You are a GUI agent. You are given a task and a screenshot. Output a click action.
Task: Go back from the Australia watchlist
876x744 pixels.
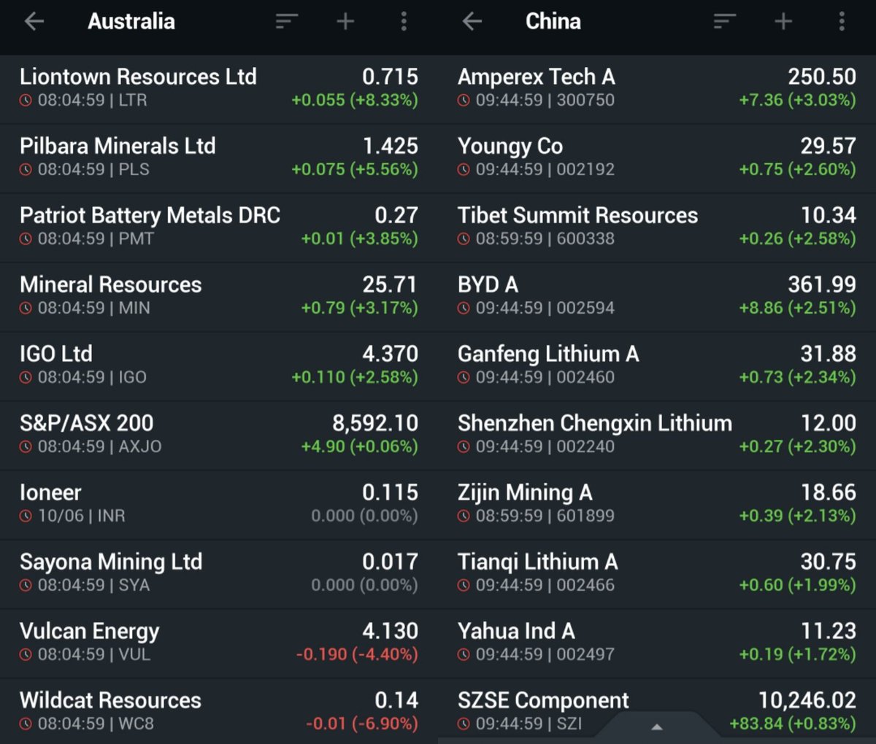point(34,22)
